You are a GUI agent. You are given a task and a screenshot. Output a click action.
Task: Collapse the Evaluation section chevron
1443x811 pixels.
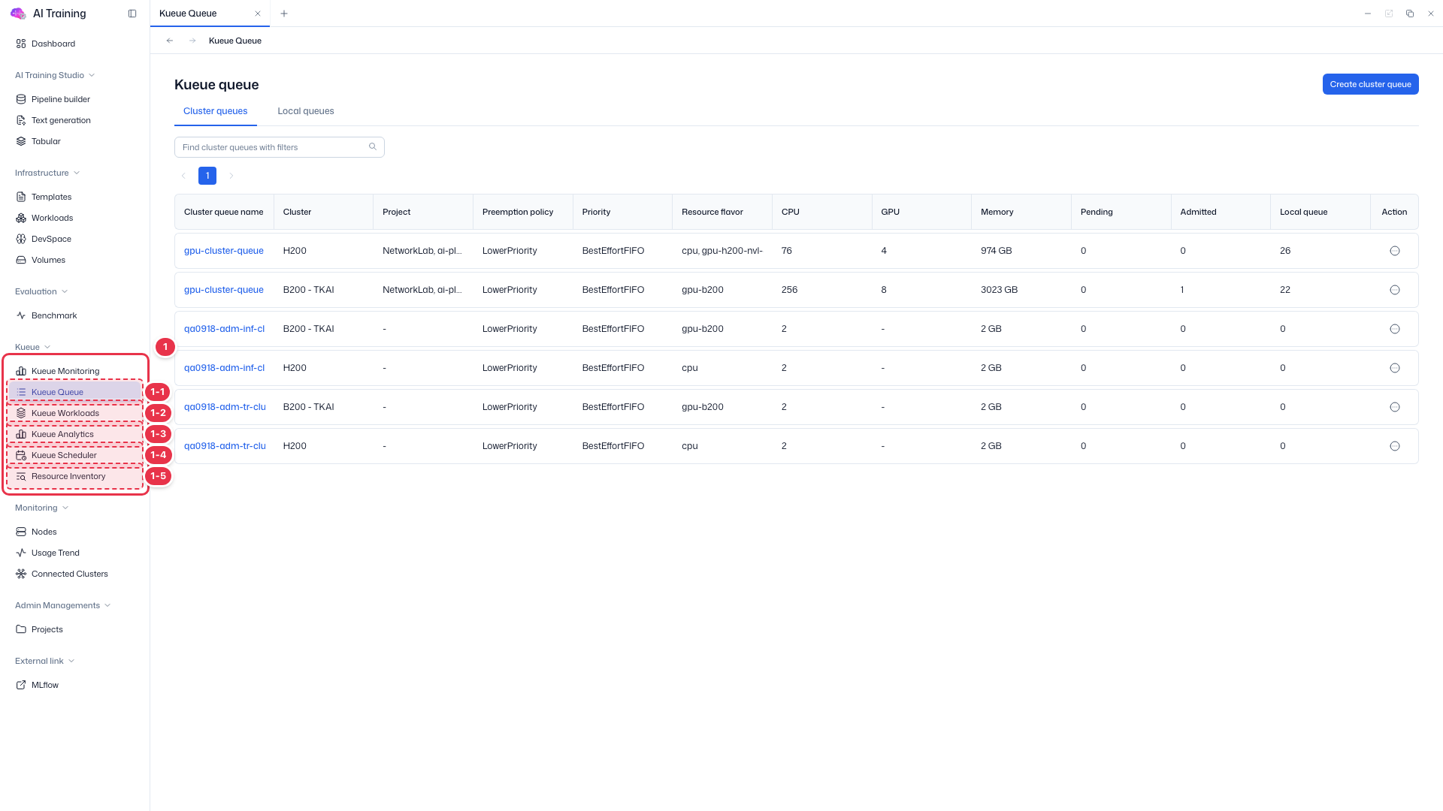point(65,291)
